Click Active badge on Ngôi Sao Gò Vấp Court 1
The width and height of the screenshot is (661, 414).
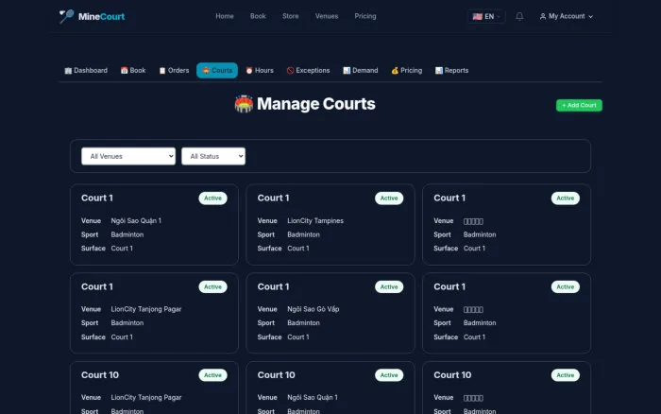(x=389, y=287)
